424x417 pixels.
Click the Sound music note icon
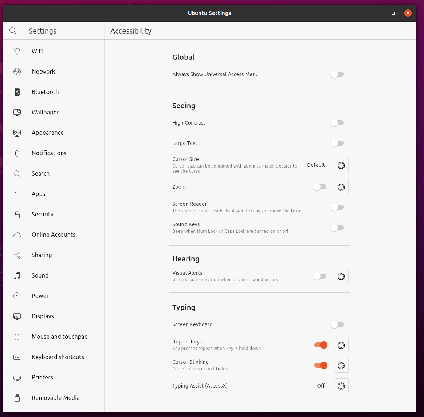coord(17,276)
